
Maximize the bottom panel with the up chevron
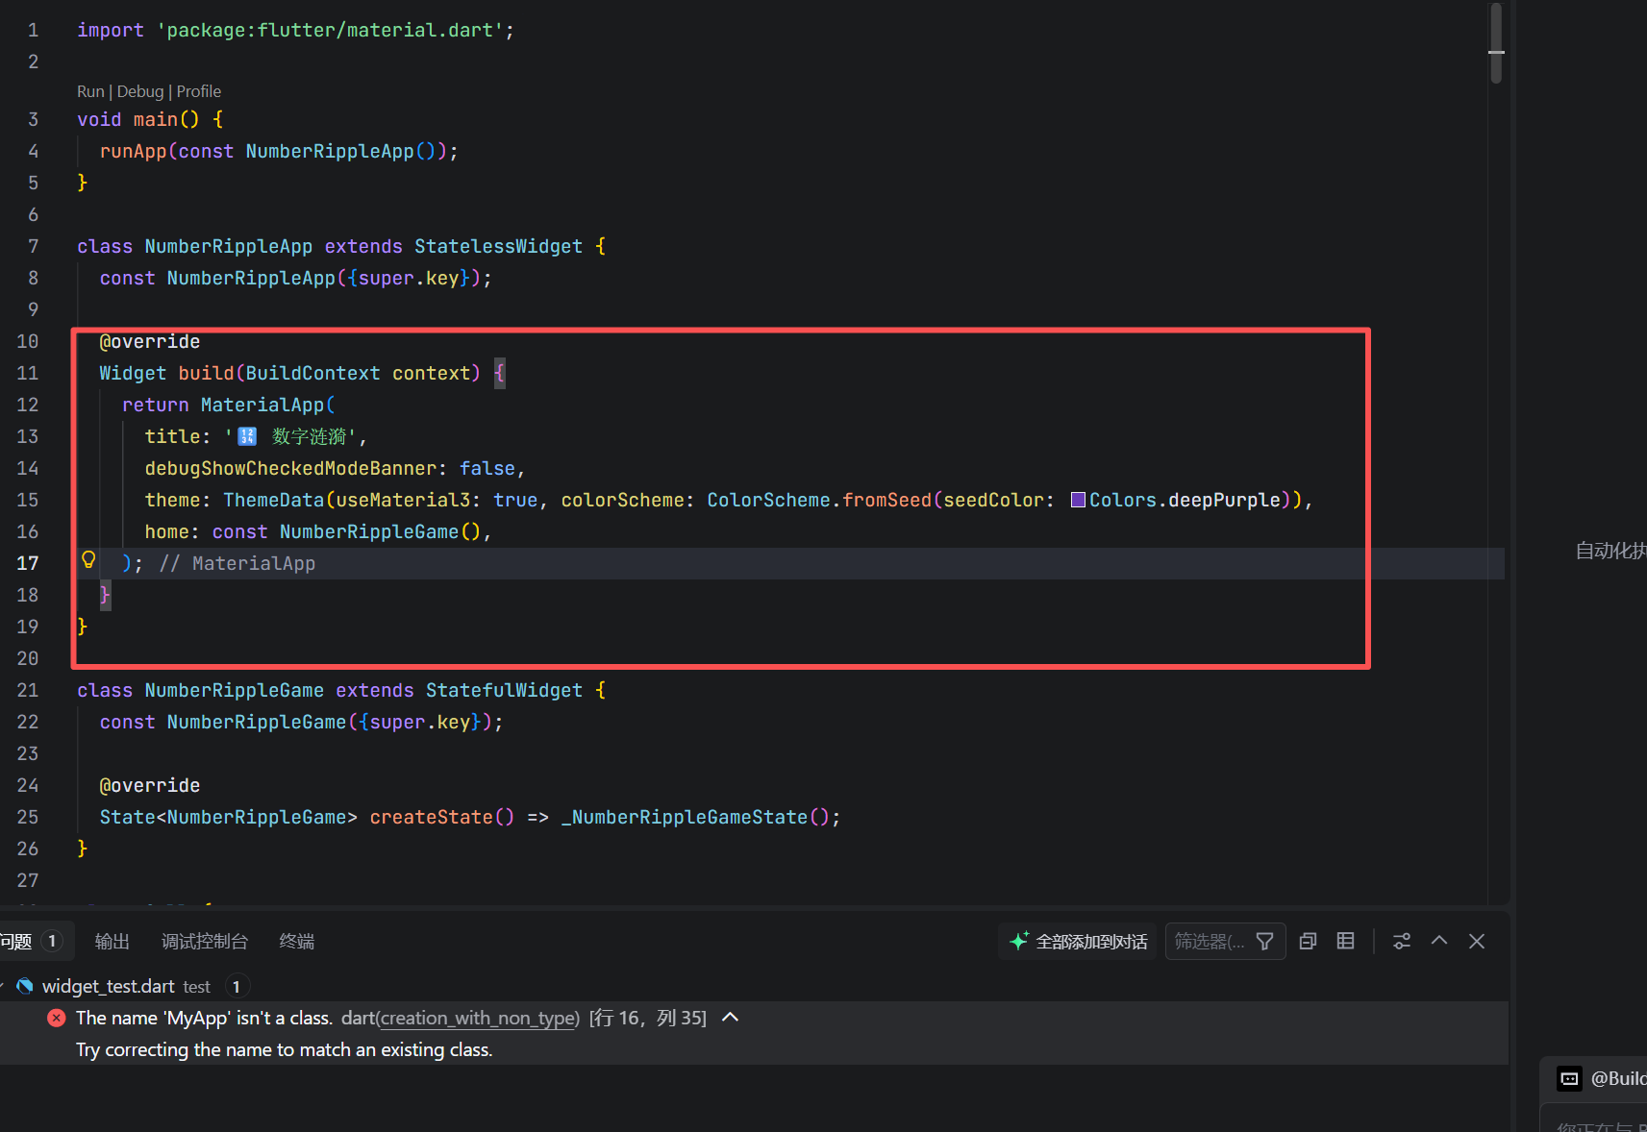pos(1439,941)
